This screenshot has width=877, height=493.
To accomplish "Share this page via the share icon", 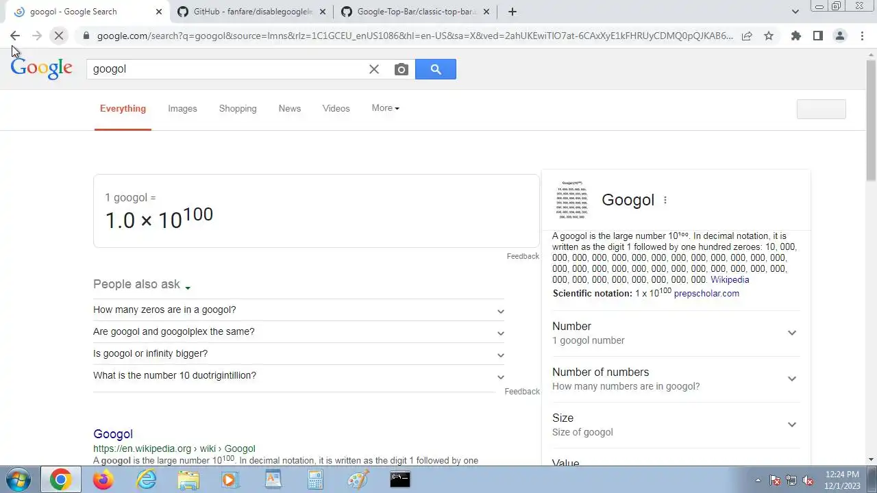I will point(747,36).
